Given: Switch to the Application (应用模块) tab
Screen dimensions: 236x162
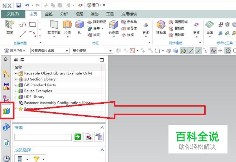Looking at the screenshot, I should tap(129, 14).
